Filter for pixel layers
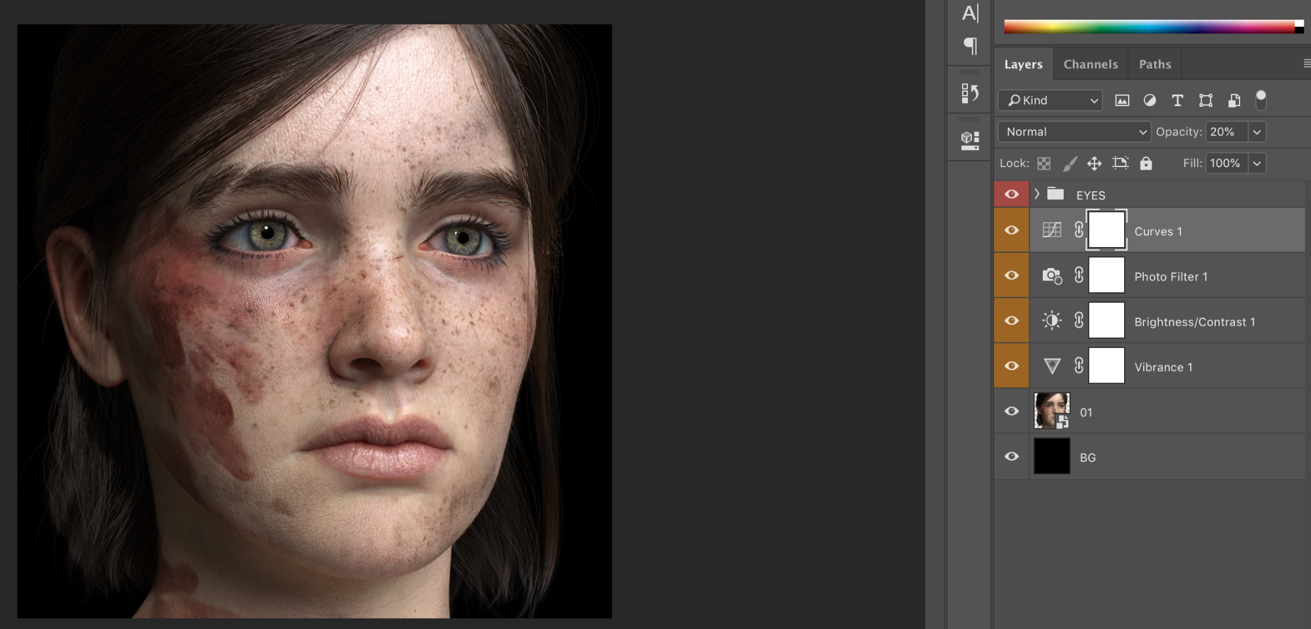This screenshot has width=1311, height=629. pyautogui.click(x=1122, y=100)
